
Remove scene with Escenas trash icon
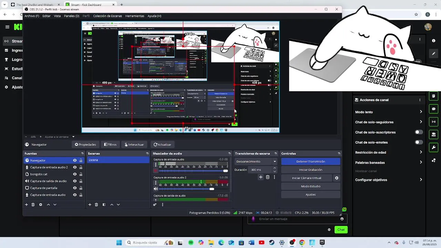tap(96, 205)
